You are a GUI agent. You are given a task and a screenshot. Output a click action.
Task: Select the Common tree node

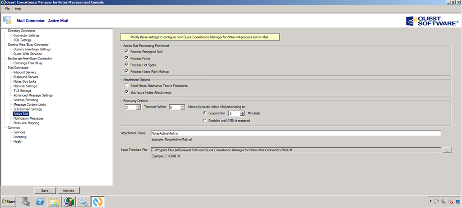pyautogui.click(x=14, y=128)
